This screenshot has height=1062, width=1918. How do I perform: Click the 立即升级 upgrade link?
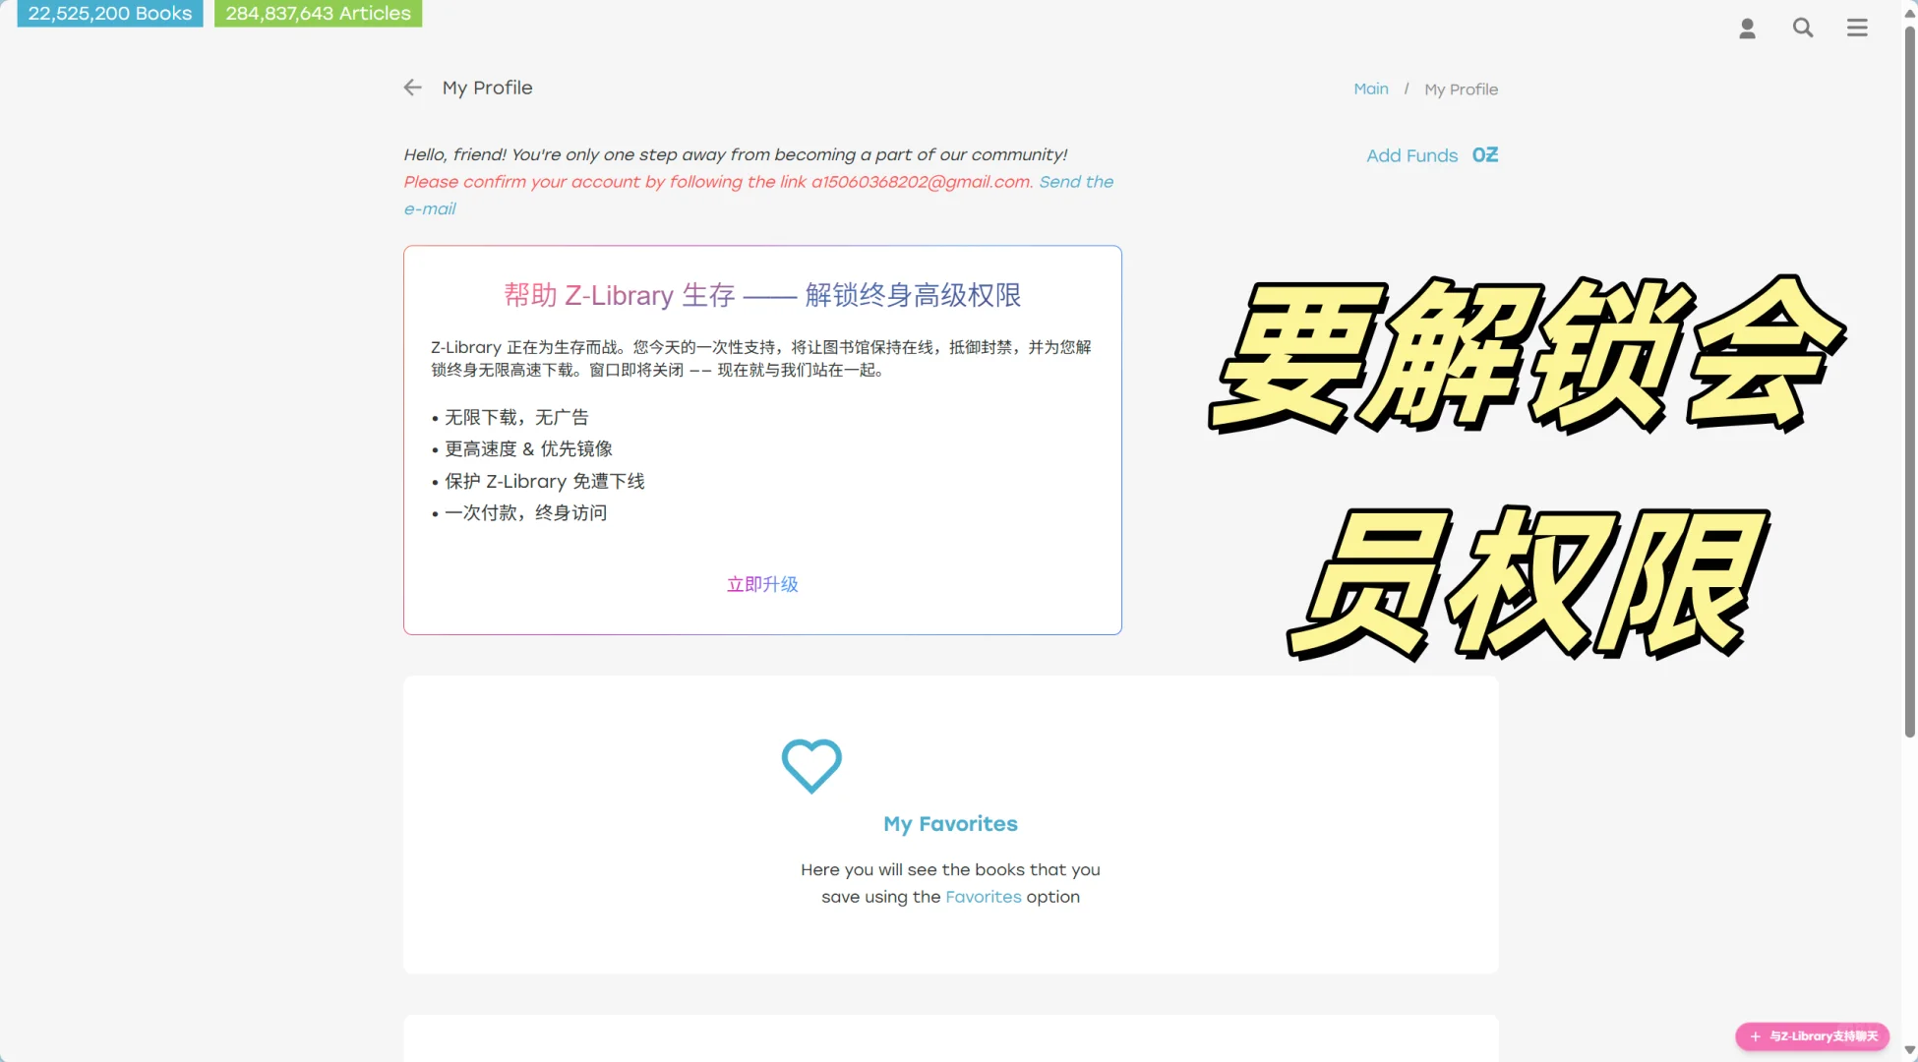tap(762, 584)
